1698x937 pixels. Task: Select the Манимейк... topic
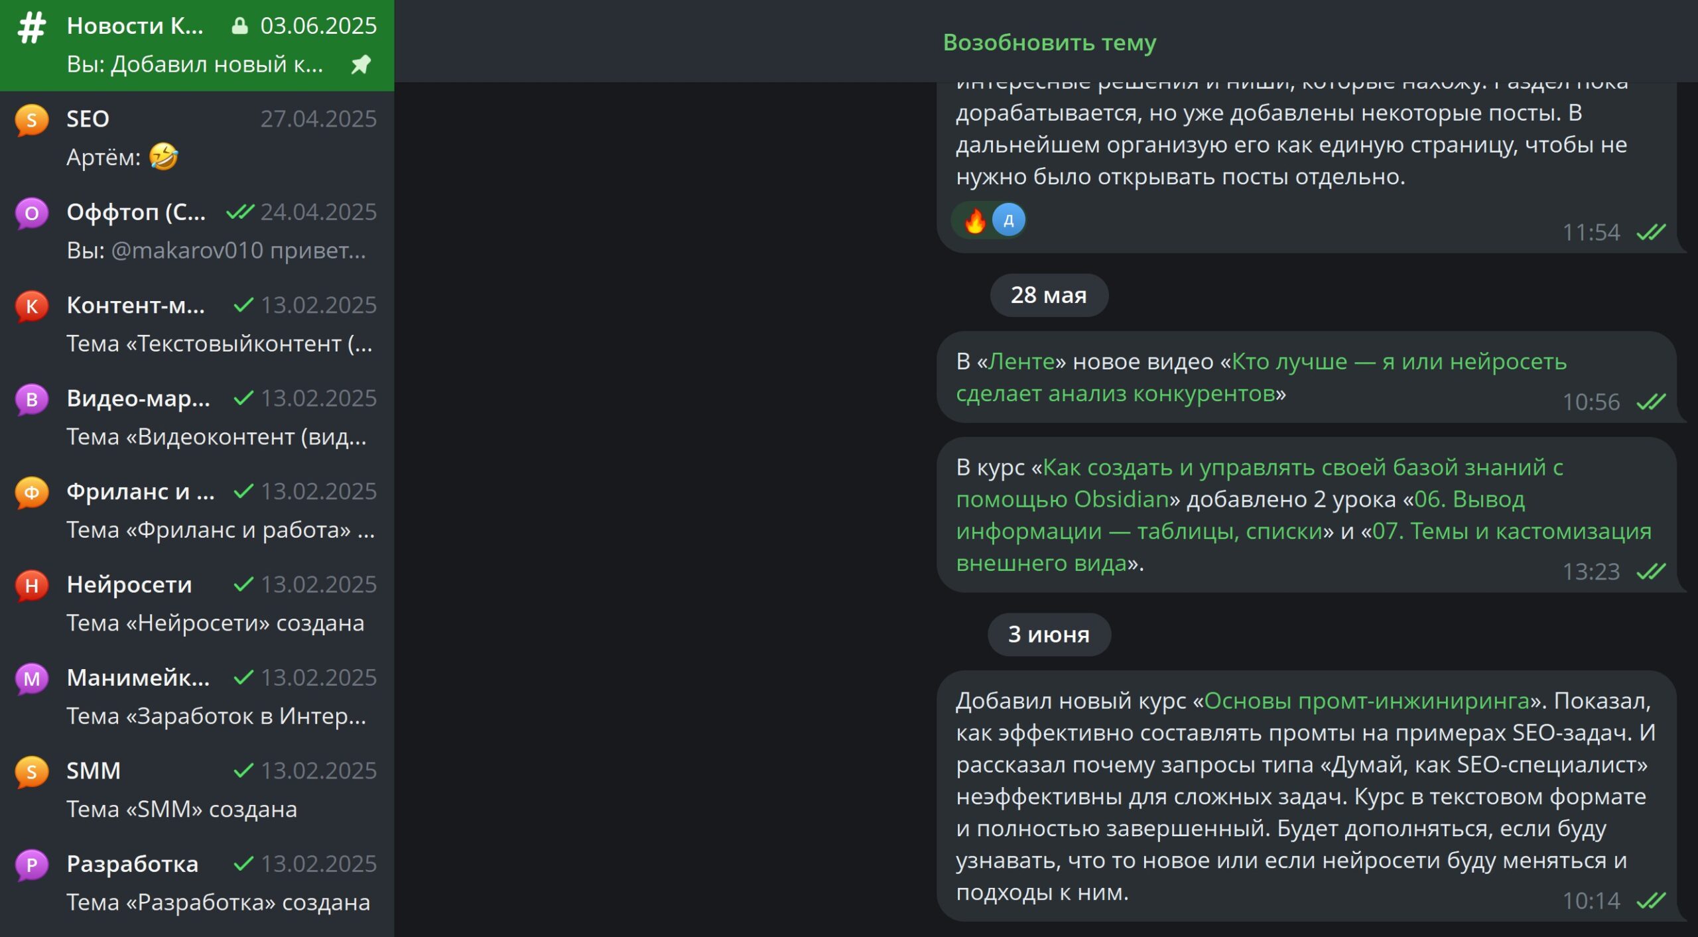click(197, 696)
